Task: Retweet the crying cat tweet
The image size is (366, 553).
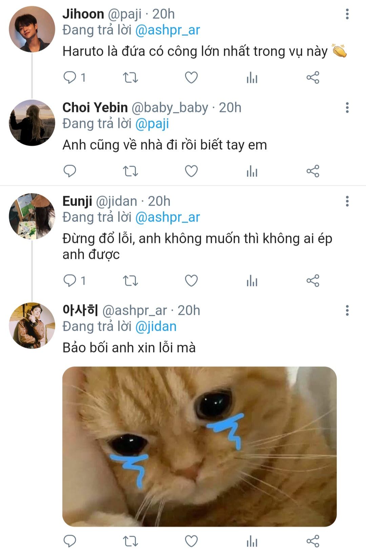Action: pos(130,541)
